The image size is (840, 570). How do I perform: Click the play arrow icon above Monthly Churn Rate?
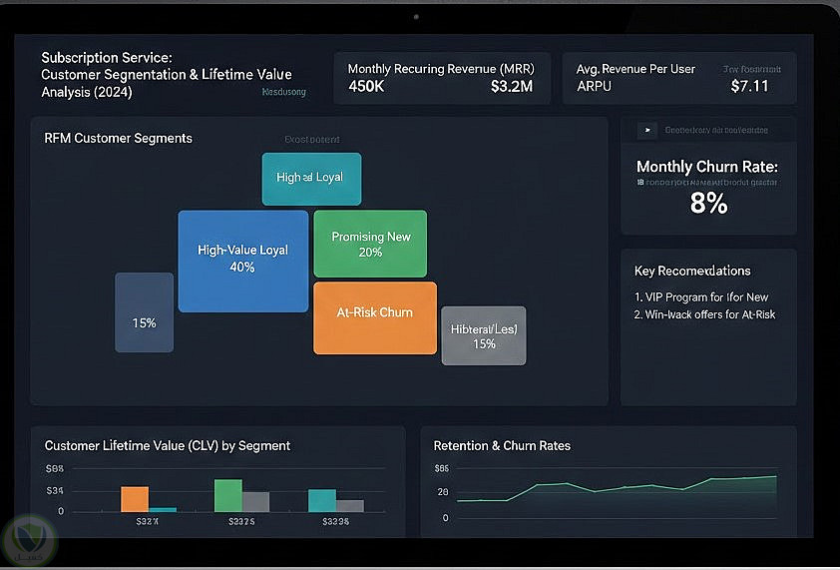[647, 130]
